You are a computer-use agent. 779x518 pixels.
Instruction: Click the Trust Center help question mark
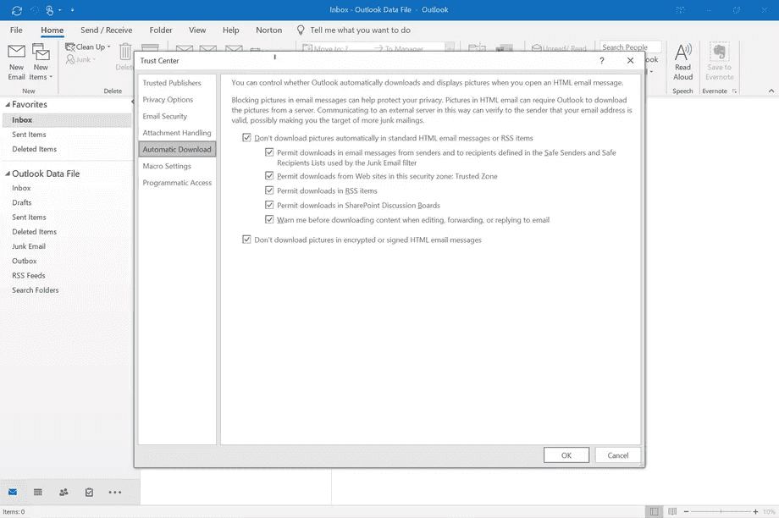[602, 61]
